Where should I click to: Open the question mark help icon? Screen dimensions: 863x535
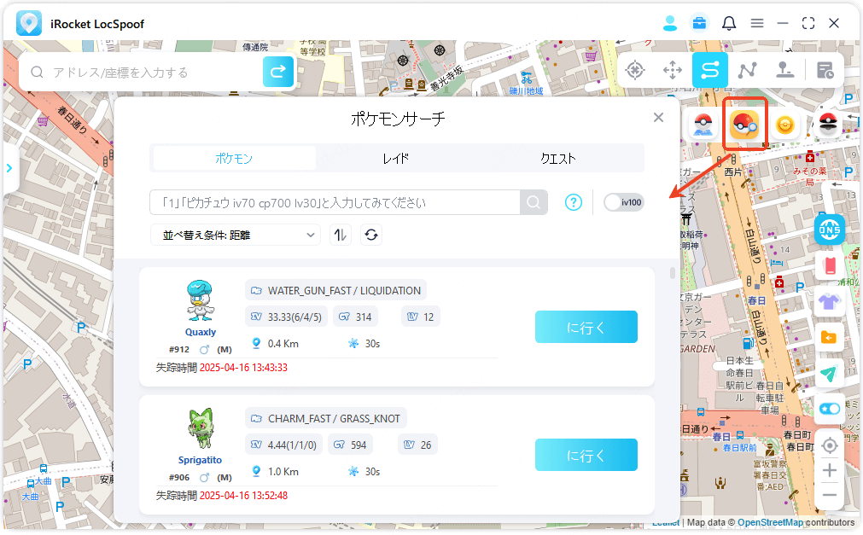[574, 202]
